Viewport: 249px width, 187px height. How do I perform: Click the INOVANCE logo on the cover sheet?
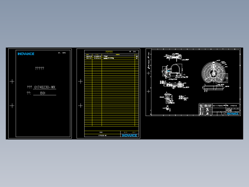pyautogui.click(x=26, y=54)
